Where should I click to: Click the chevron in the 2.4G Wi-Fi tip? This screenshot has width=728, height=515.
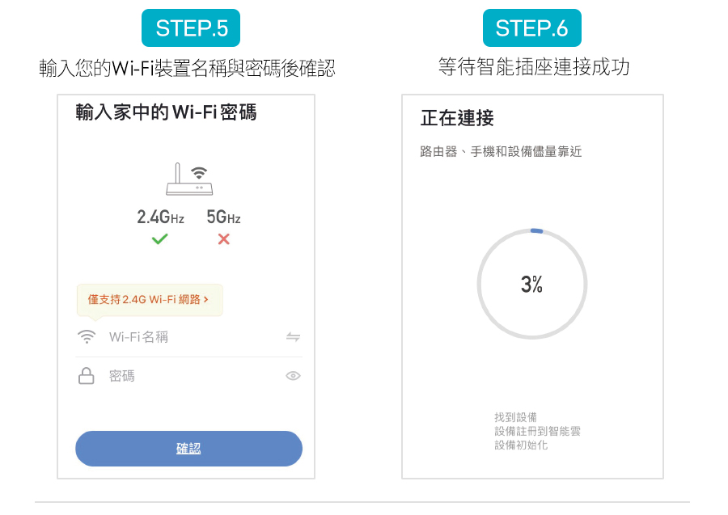[x=206, y=300]
